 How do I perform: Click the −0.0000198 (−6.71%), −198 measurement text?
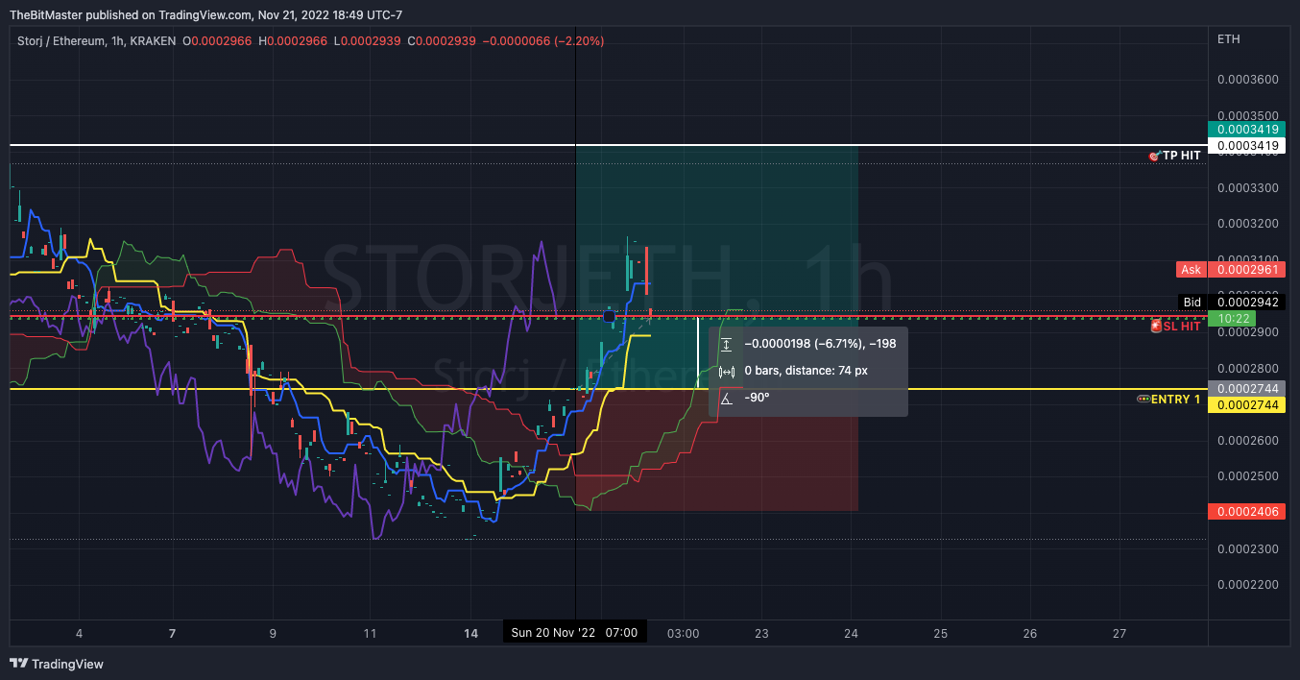820,343
